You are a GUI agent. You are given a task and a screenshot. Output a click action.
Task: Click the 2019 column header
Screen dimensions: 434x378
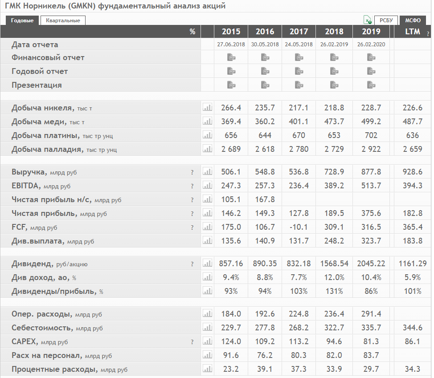[371, 32]
